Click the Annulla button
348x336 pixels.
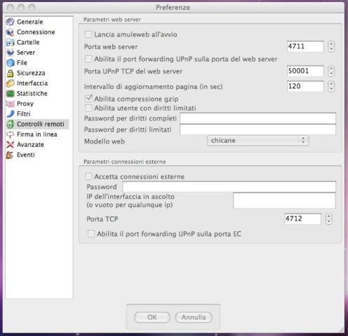[194, 317]
